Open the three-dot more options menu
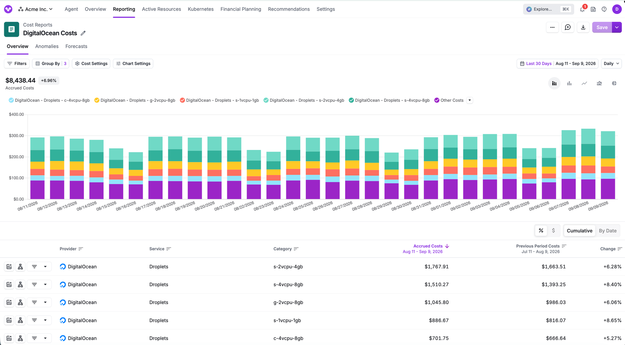 pyautogui.click(x=552, y=27)
